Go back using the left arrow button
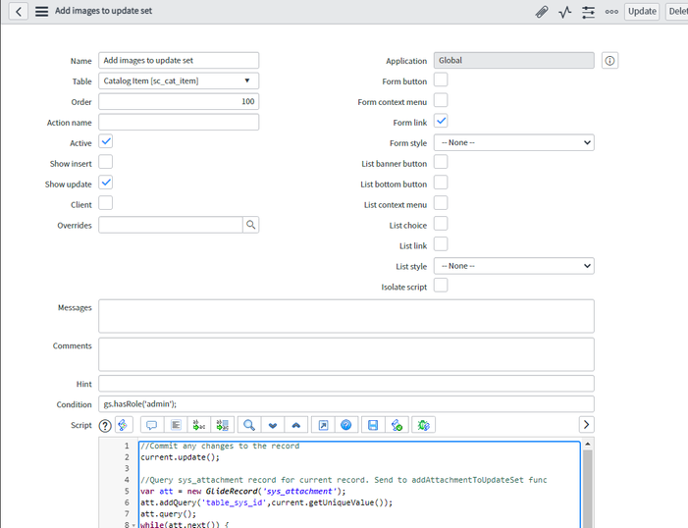 (x=19, y=11)
